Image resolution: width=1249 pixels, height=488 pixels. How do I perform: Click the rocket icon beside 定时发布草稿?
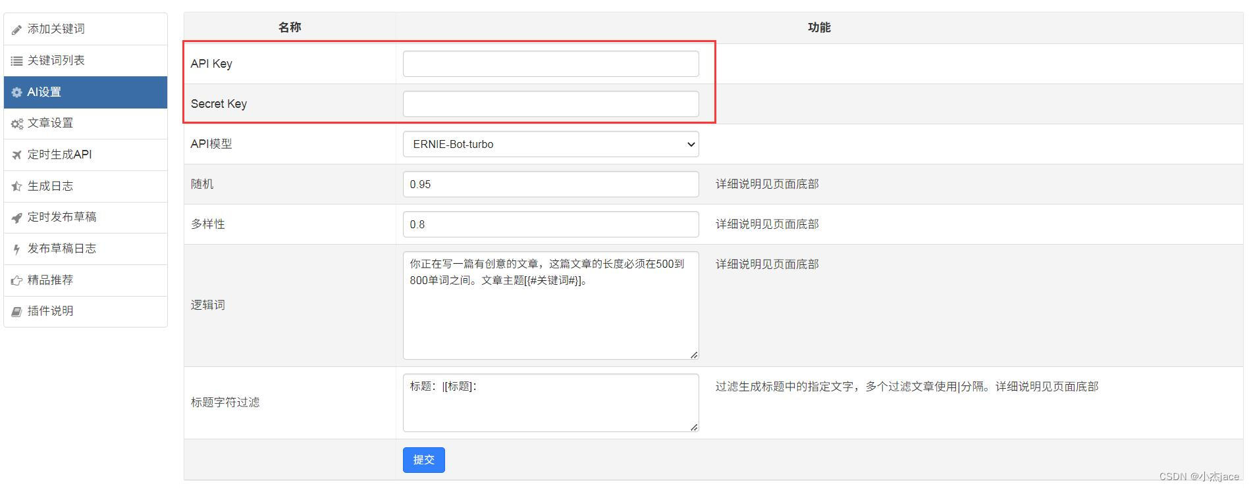click(16, 218)
